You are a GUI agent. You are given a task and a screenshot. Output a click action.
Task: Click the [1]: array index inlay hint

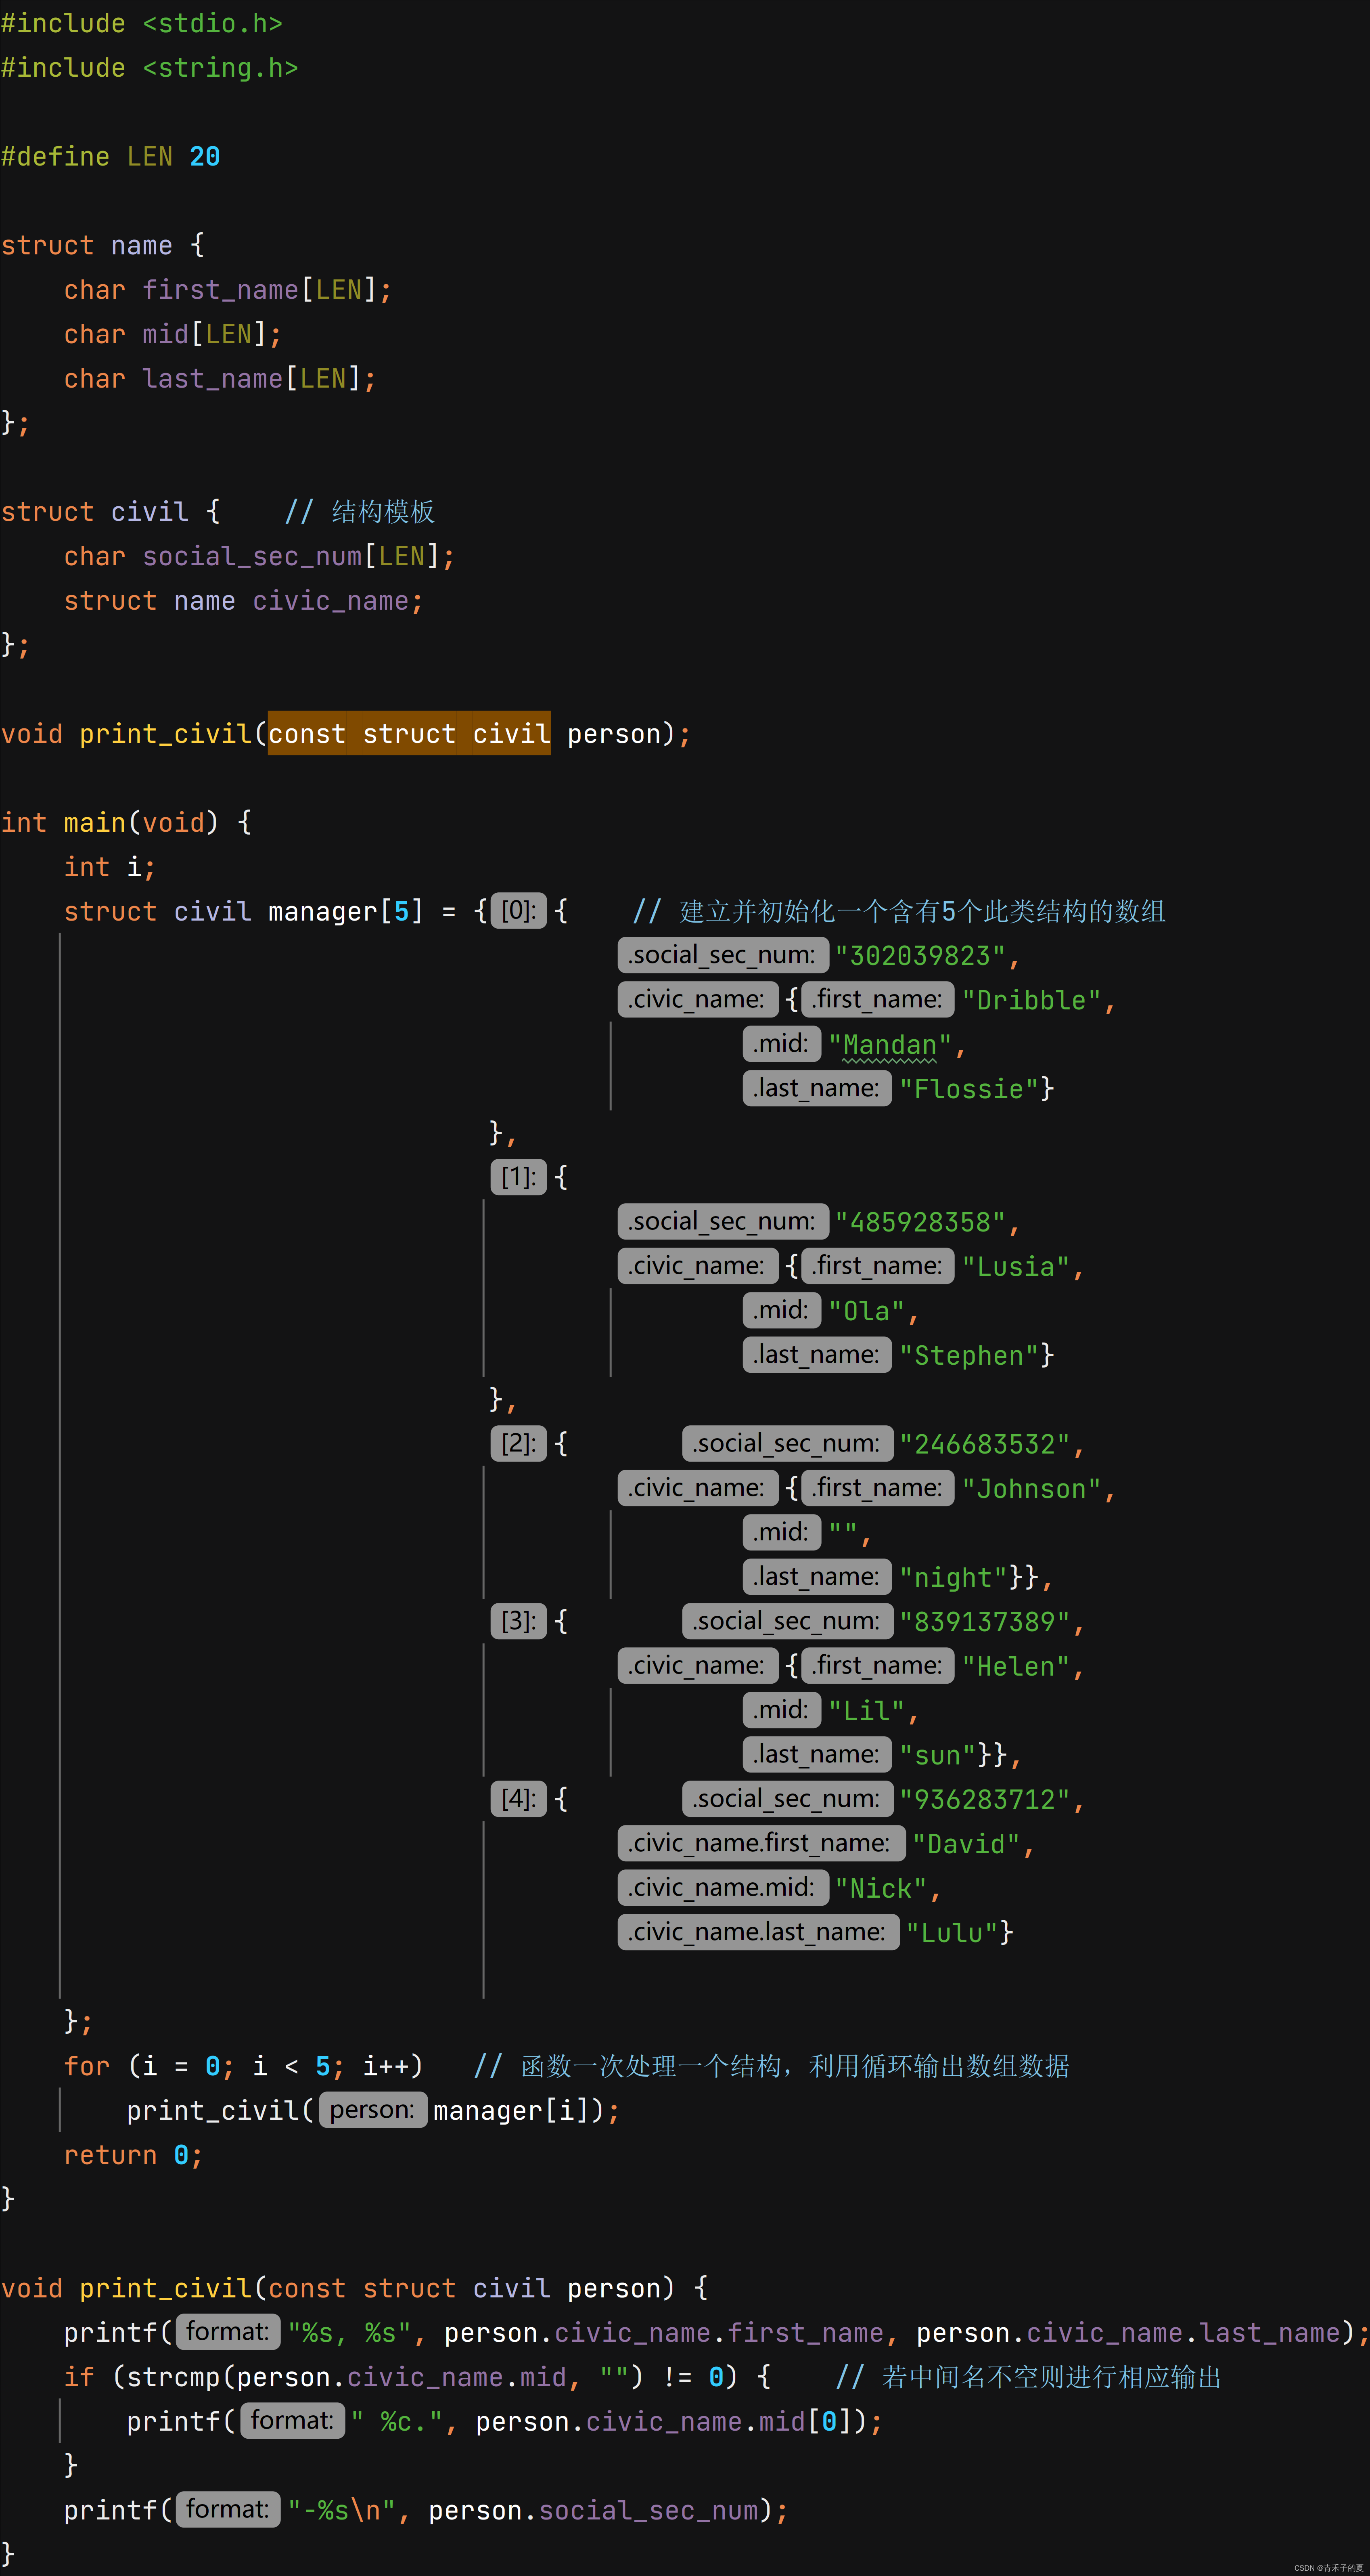pyautogui.click(x=518, y=1176)
